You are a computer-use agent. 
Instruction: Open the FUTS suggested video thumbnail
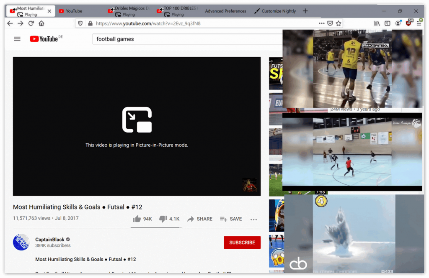(x=276, y=74)
